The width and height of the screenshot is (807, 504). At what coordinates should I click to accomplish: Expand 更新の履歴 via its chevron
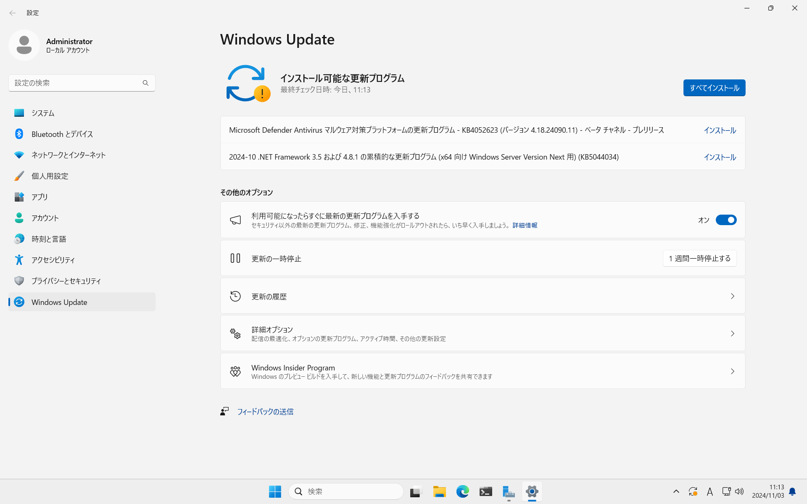click(732, 297)
